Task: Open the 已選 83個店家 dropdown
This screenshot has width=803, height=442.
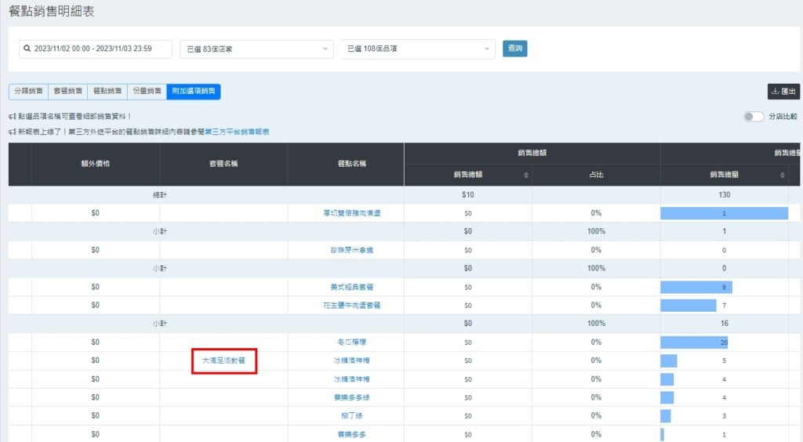Action: pos(256,49)
